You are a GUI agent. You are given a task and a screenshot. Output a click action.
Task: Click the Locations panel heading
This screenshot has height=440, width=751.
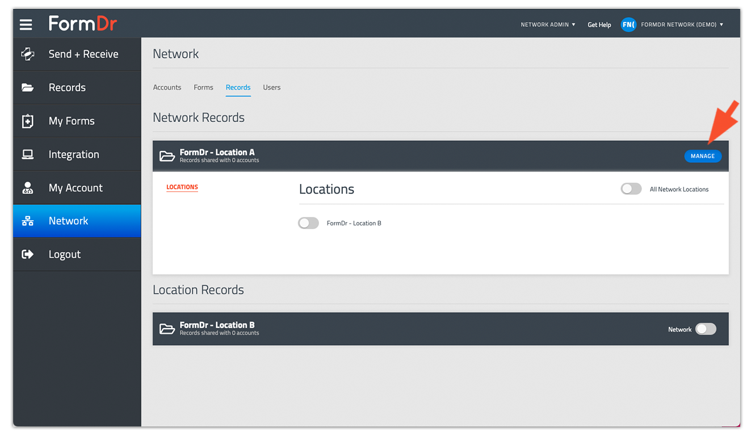[326, 189]
